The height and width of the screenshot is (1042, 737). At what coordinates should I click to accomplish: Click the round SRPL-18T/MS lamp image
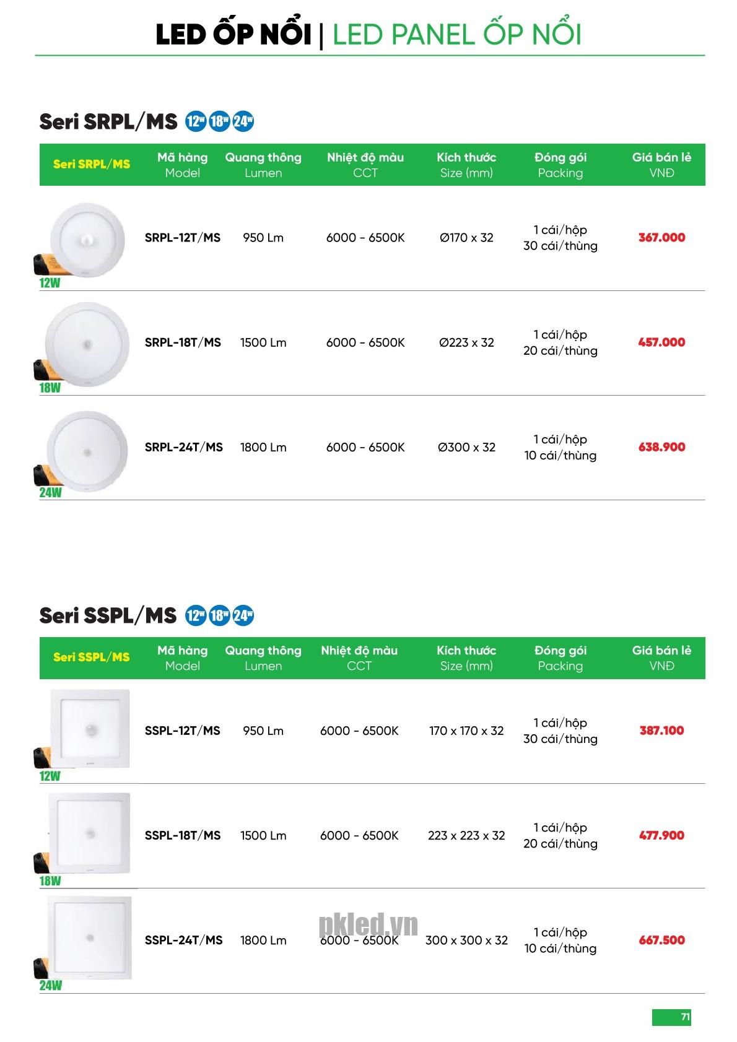pyautogui.click(x=87, y=344)
